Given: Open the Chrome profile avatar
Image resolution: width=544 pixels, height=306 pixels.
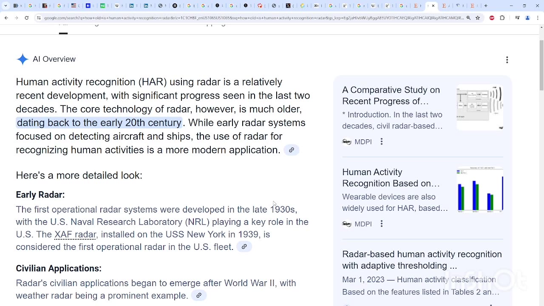Looking at the screenshot, I should 527,18.
